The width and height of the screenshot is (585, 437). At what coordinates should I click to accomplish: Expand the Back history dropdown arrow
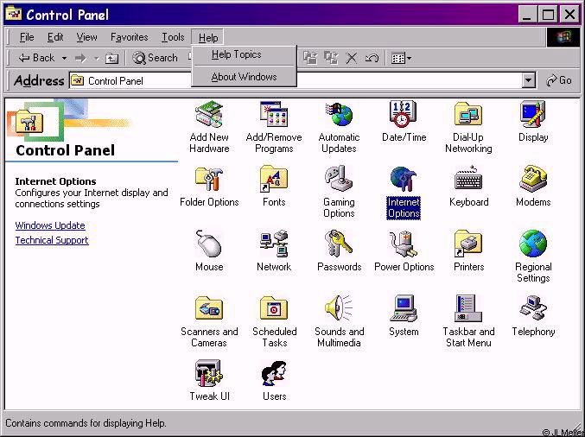click(x=64, y=59)
